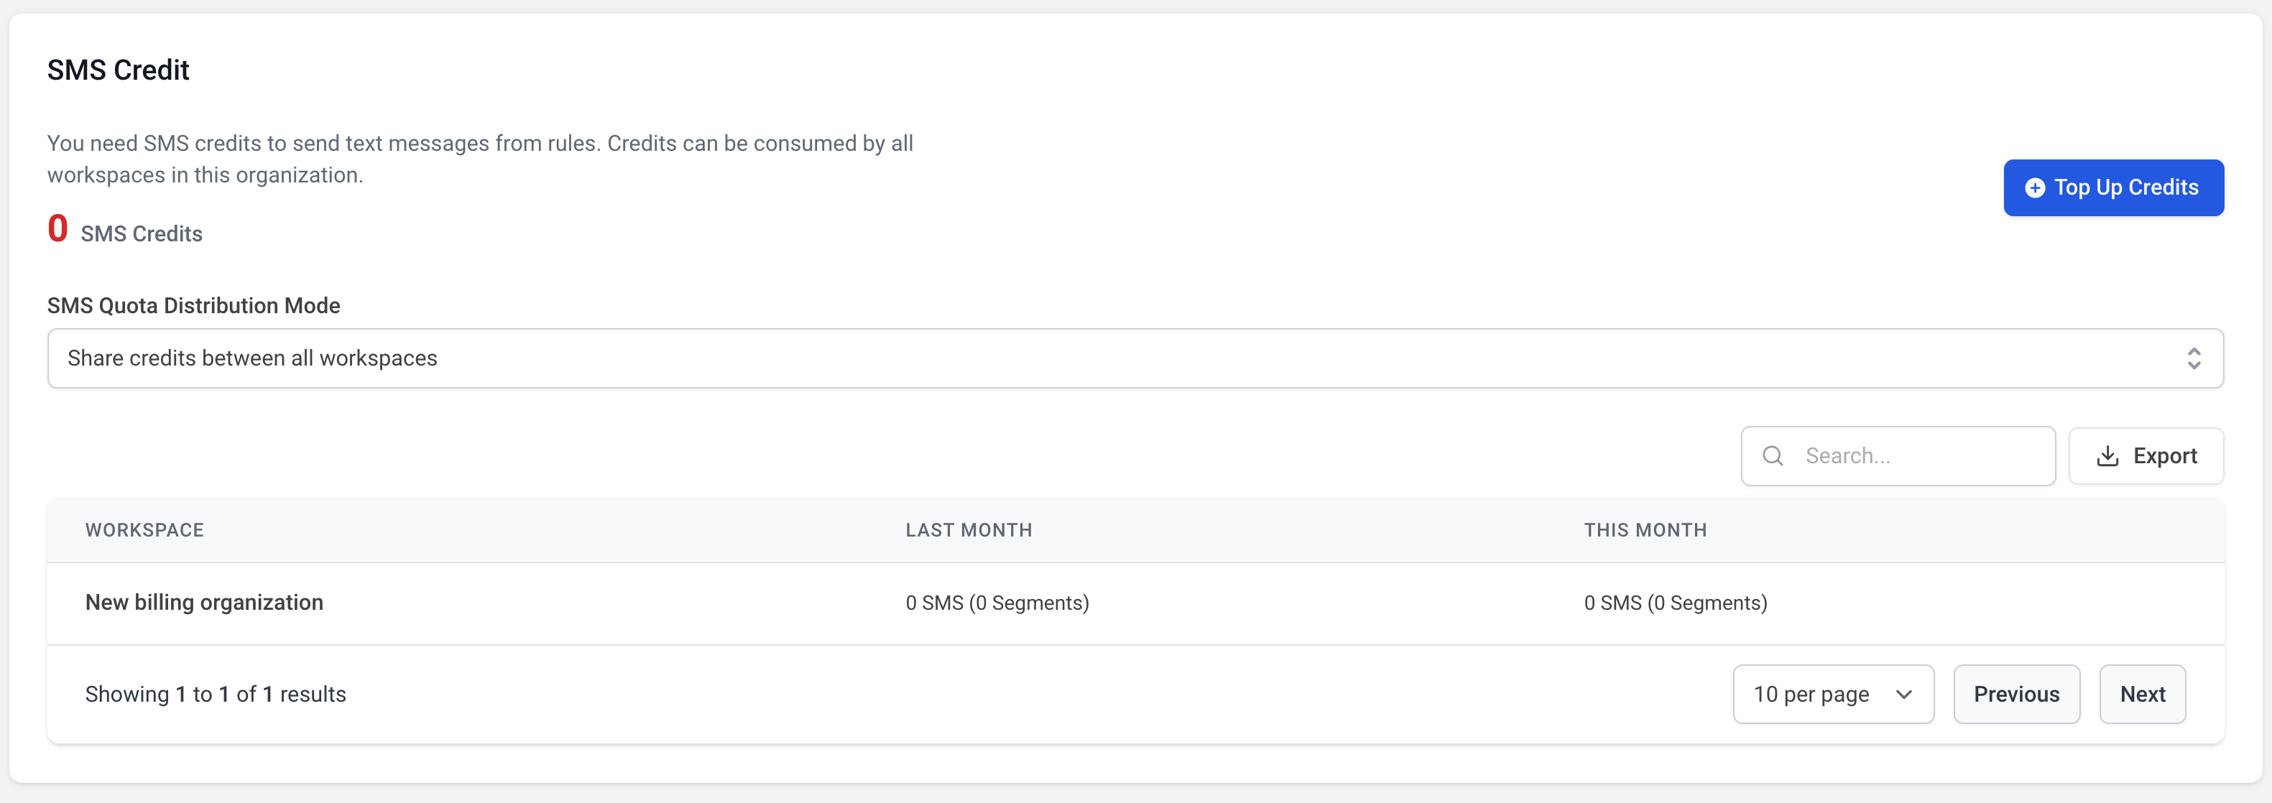Click the chevron on 10 per page
Image resolution: width=2272 pixels, height=803 pixels.
(1904, 695)
